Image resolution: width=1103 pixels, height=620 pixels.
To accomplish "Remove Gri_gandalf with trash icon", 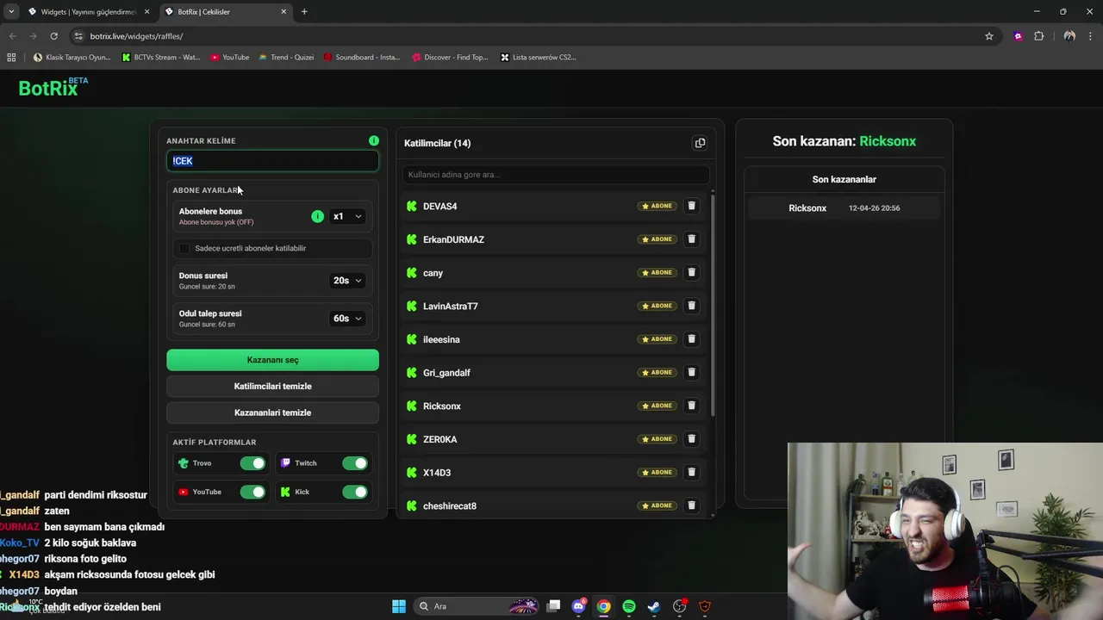I will (x=691, y=372).
